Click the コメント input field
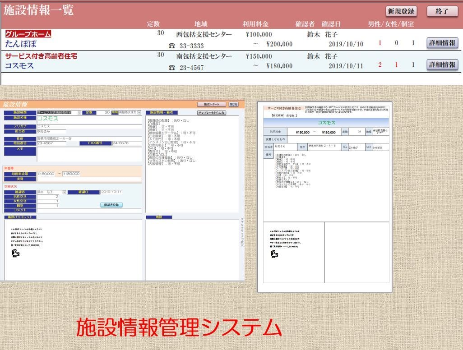 click(89, 210)
